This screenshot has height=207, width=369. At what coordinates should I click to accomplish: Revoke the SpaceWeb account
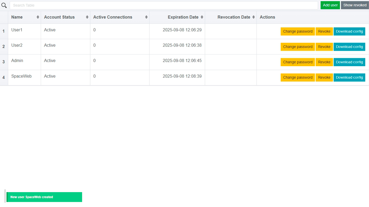click(x=324, y=77)
